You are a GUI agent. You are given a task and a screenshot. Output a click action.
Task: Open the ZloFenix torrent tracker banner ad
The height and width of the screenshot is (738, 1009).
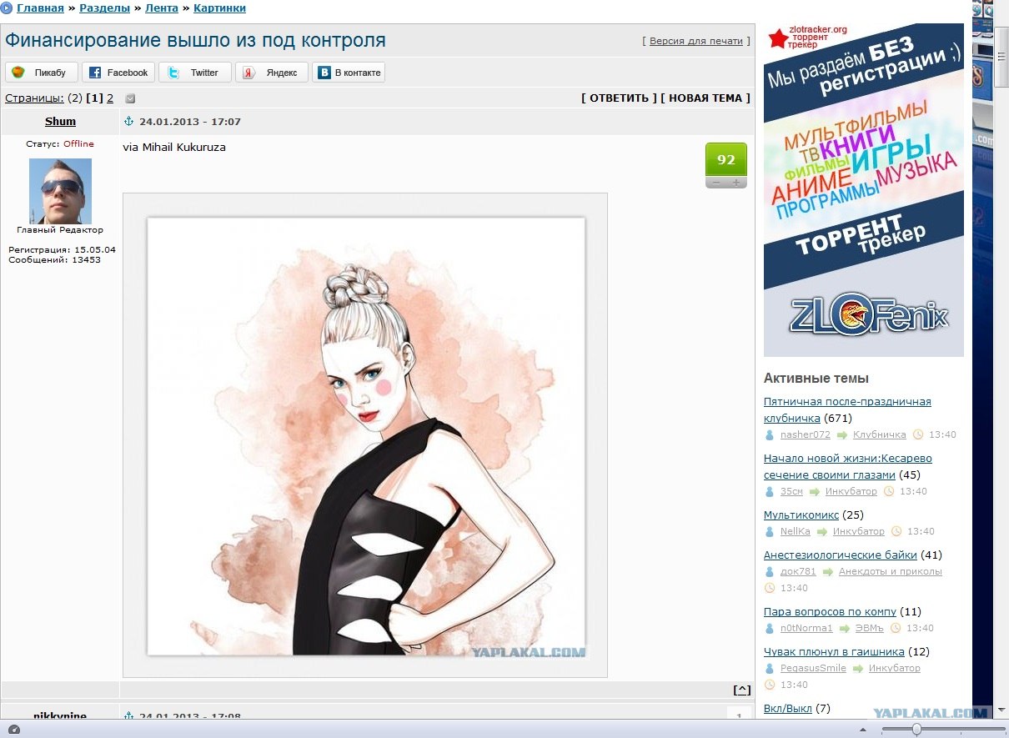(x=864, y=190)
